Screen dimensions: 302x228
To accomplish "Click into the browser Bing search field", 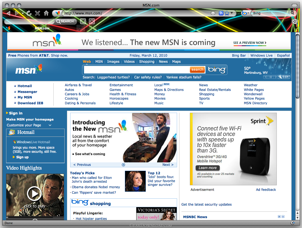I will [271, 13].
